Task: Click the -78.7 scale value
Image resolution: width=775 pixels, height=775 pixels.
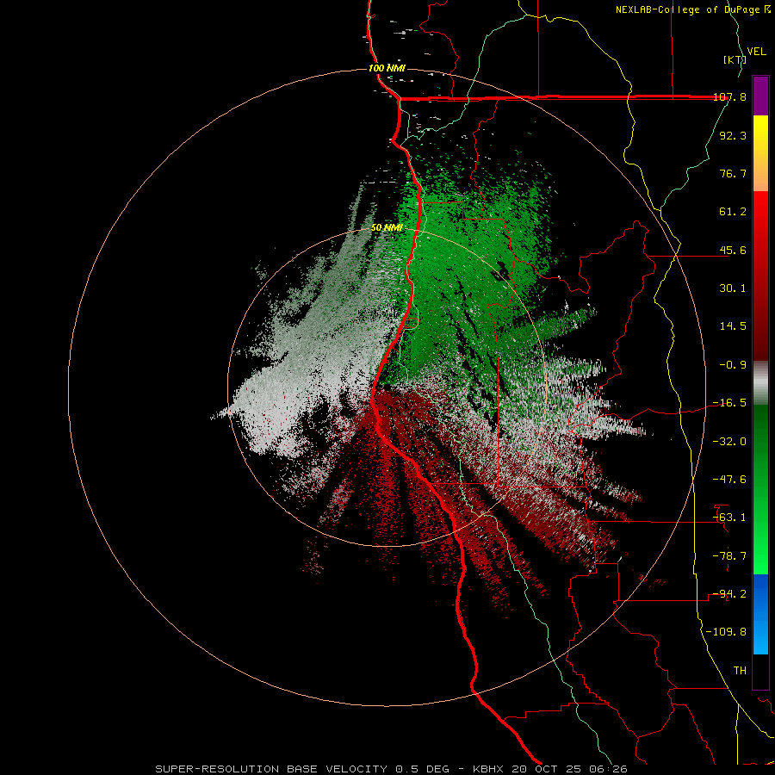Action: coord(729,555)
